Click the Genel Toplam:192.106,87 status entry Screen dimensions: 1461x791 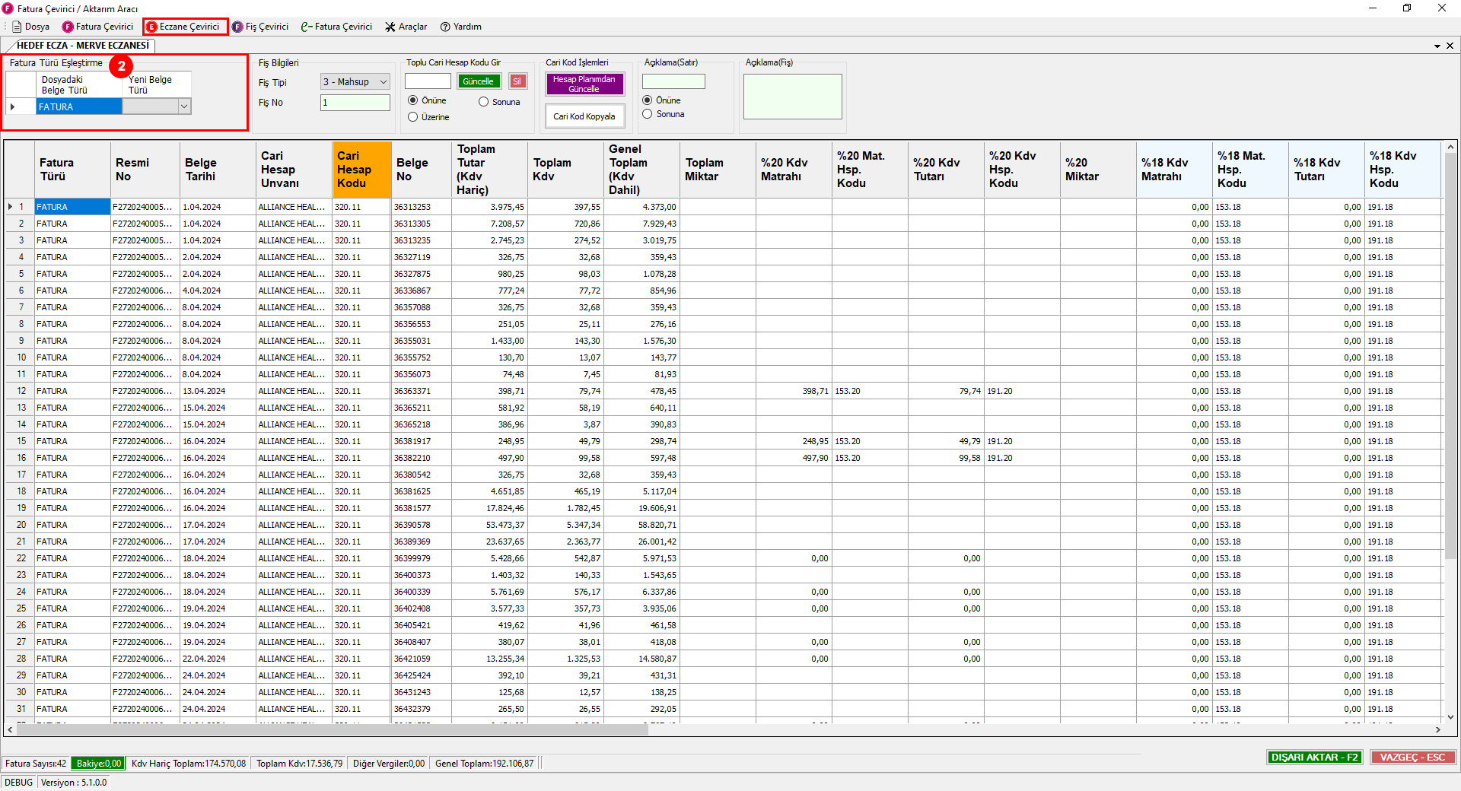(484, 764)
